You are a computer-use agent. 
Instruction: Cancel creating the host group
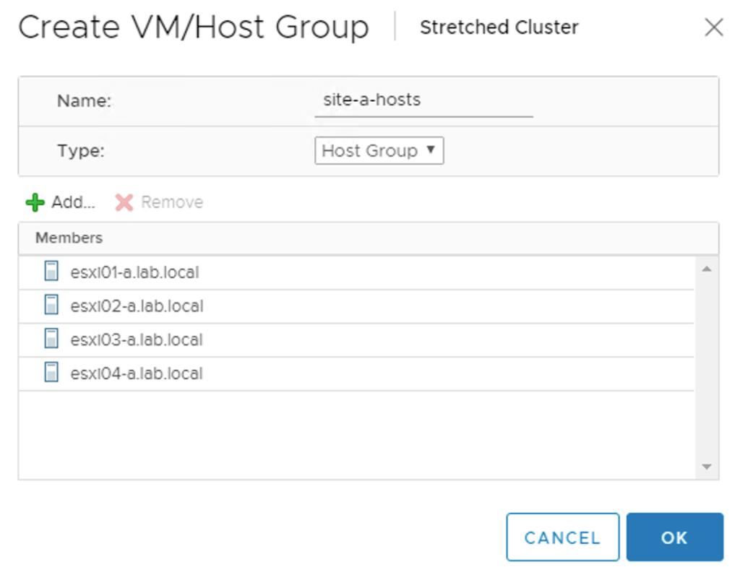point(563,537)
